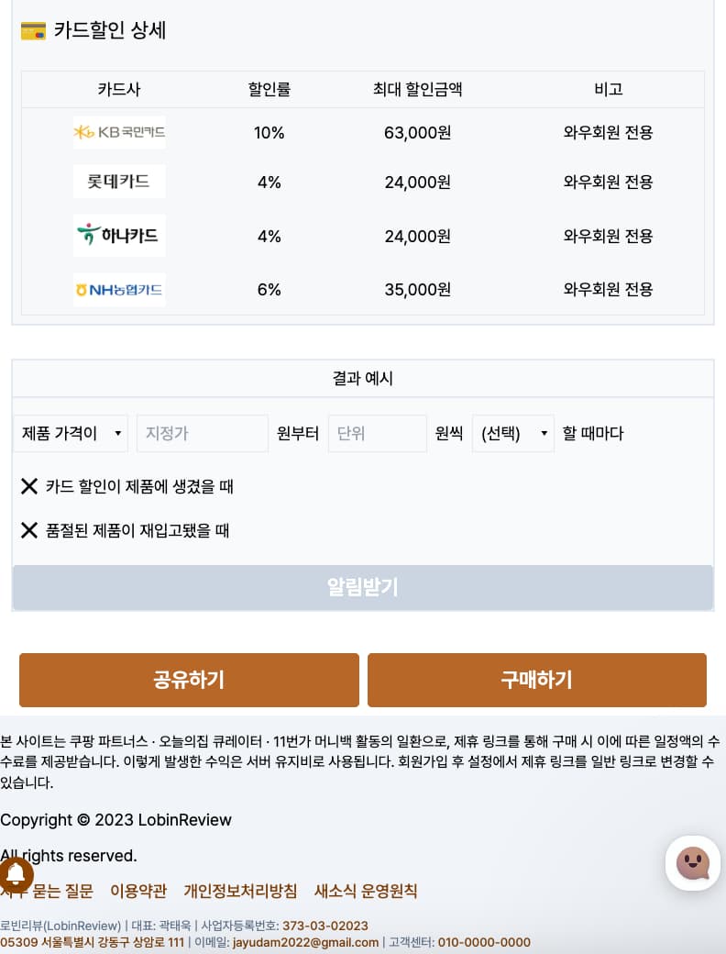Screen dimensions: 726x954
Task: Open the 제품 가격이 dropdown
Action: pos(71,433)
